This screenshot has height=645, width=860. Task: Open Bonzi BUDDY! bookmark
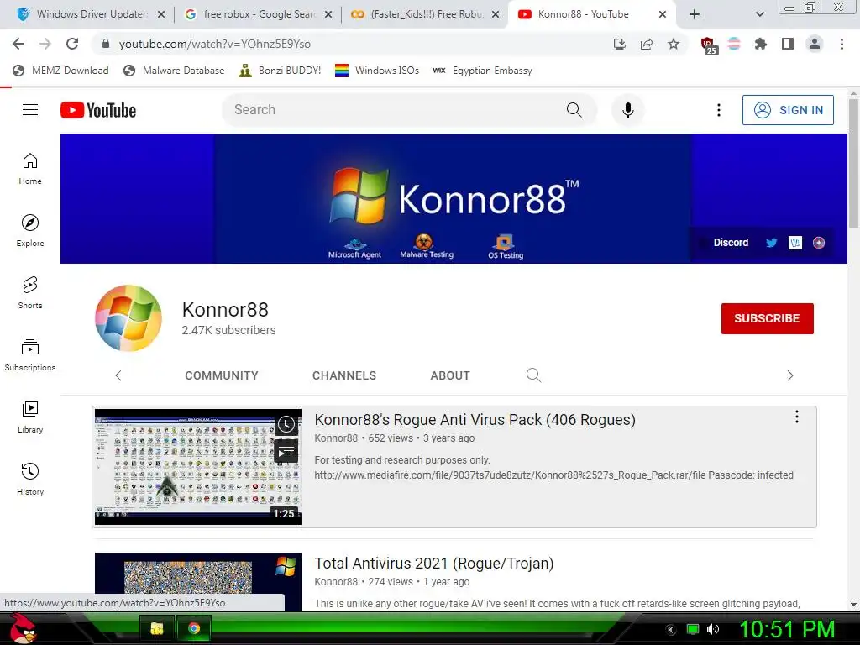coord(280,71)
